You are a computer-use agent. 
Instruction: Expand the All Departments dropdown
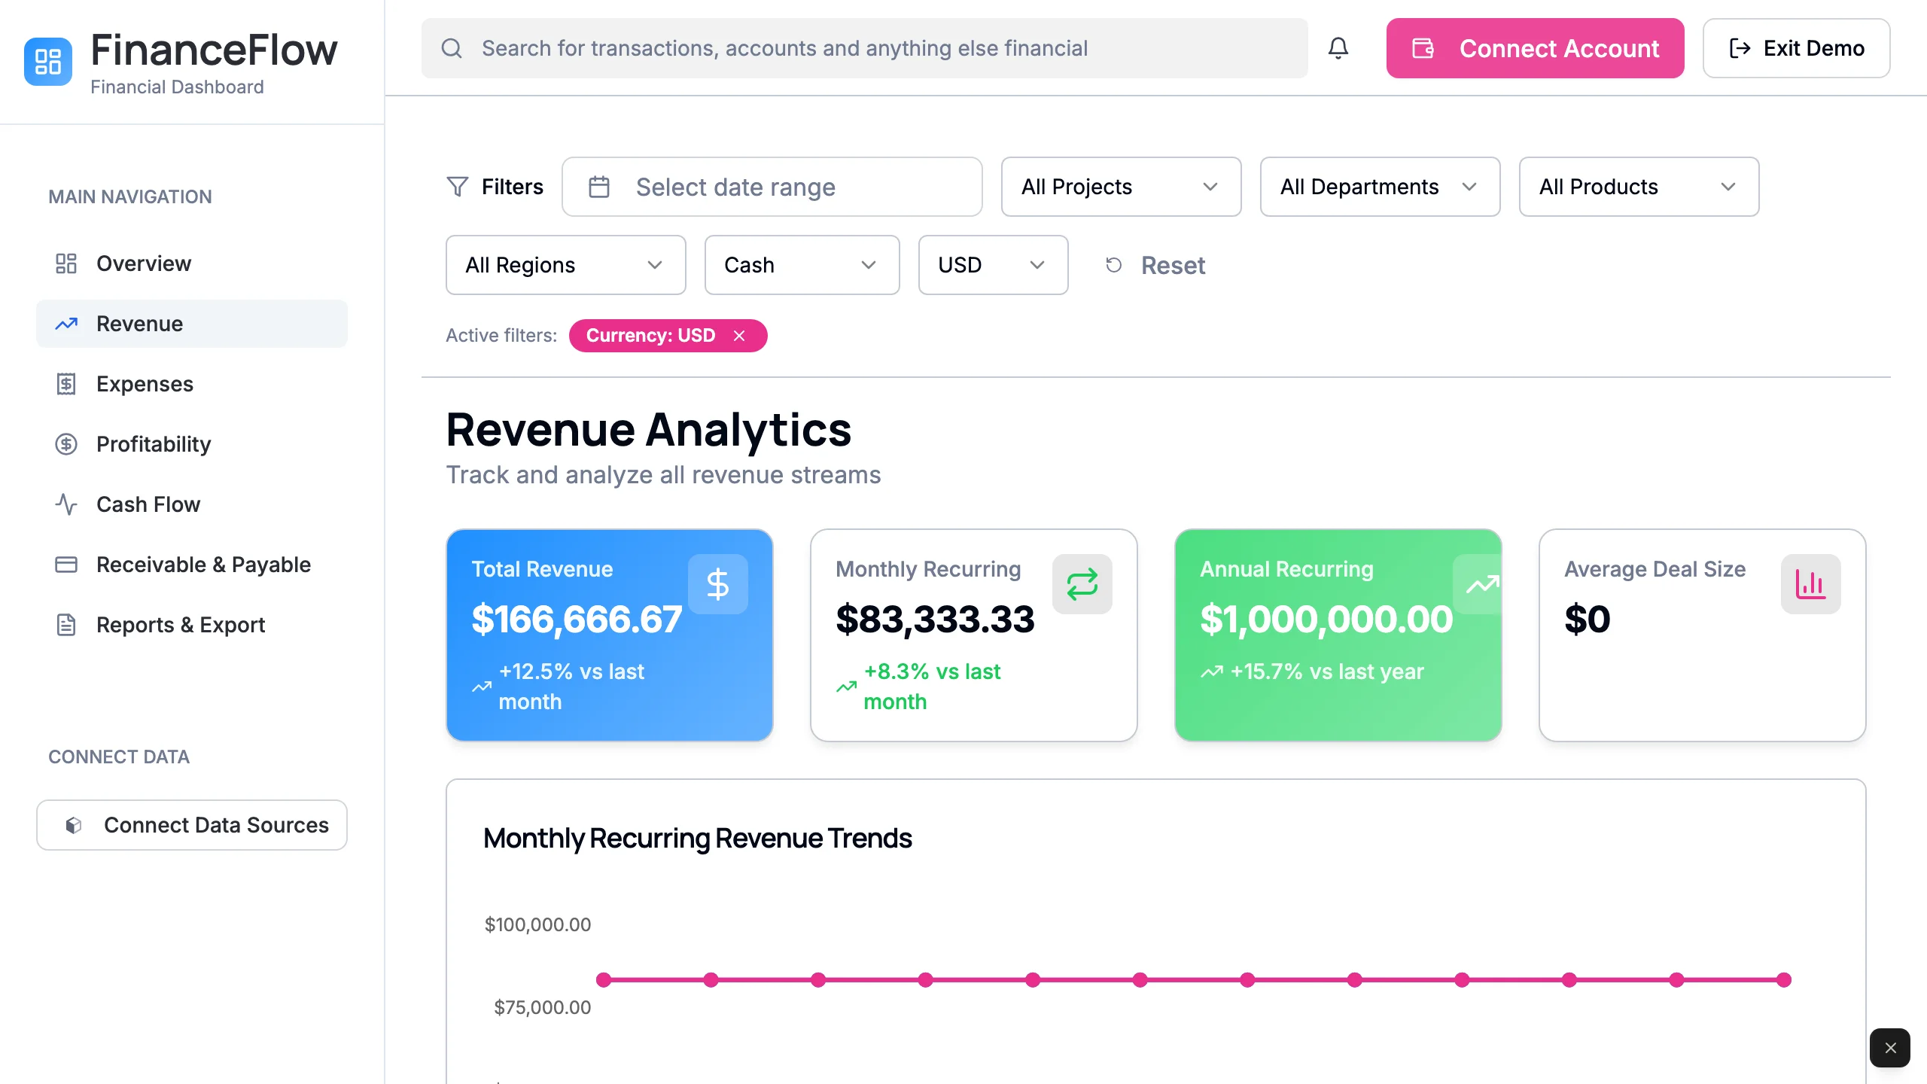pyautogui.click(x=1379, y=187)
